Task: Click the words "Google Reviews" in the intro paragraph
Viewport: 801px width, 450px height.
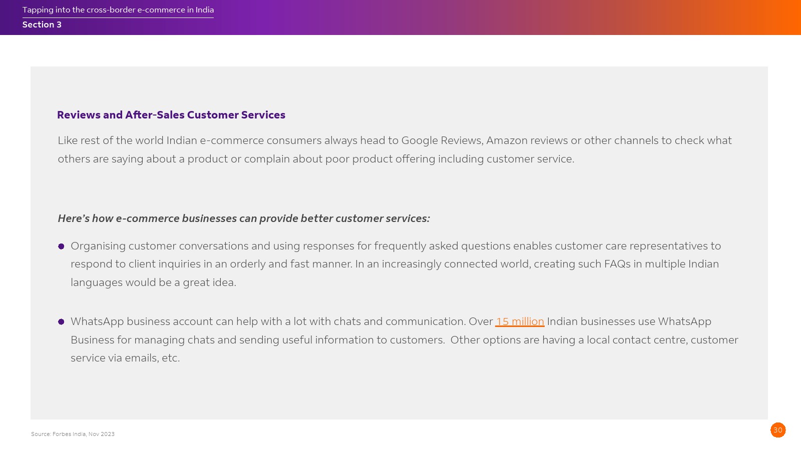Action: [442, 140]
